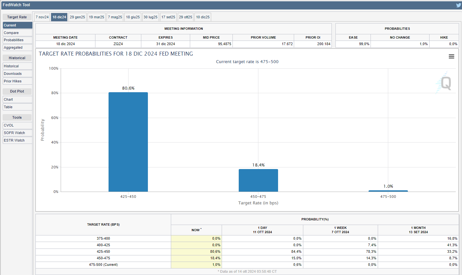The width and height of the screenshot is (462, 275).
Task: Open the Compare view in sidebar
Action: coord(17,33)
